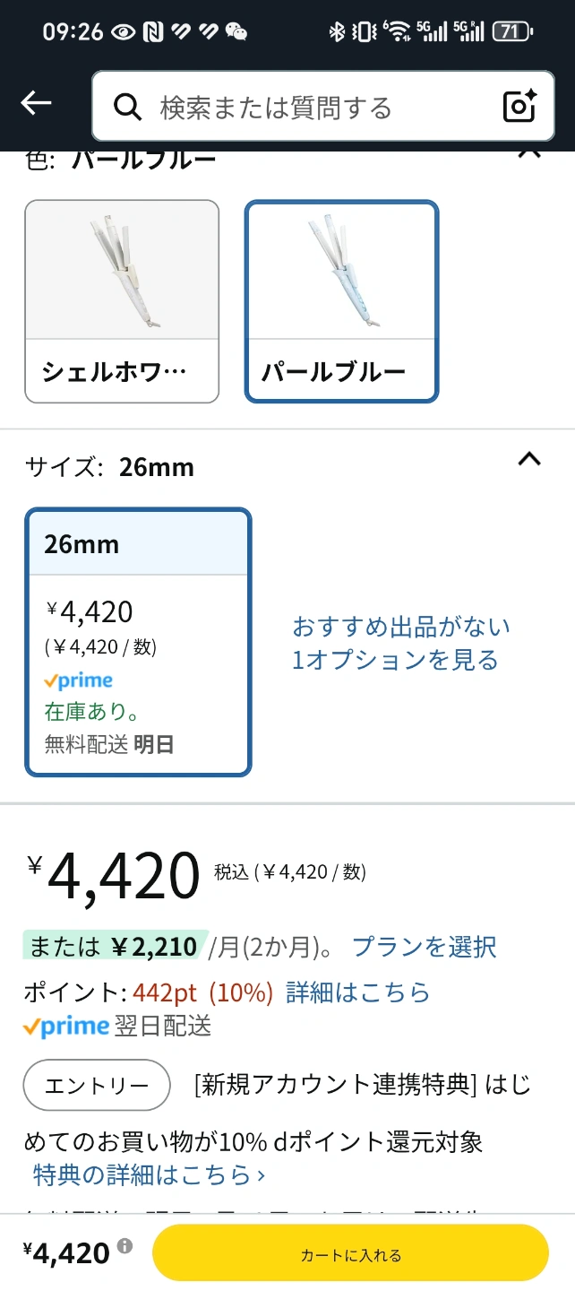Select シェルホワイト color option
The height and width of the screenshot is (1291, 575).
[122, 301]
